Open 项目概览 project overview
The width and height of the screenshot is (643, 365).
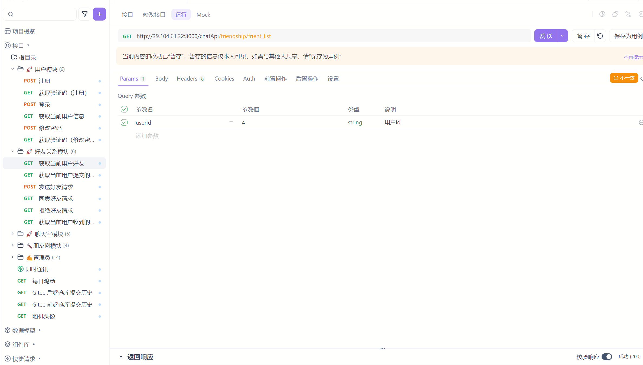(20, 32)
